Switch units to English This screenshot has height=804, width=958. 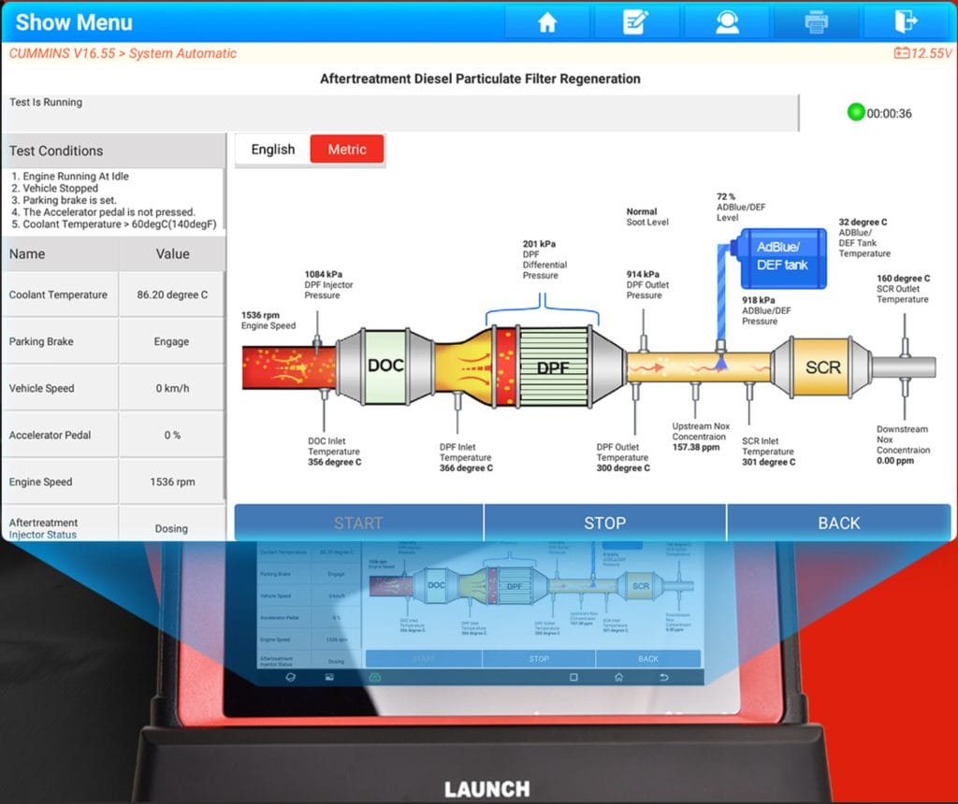pos(272,150)
